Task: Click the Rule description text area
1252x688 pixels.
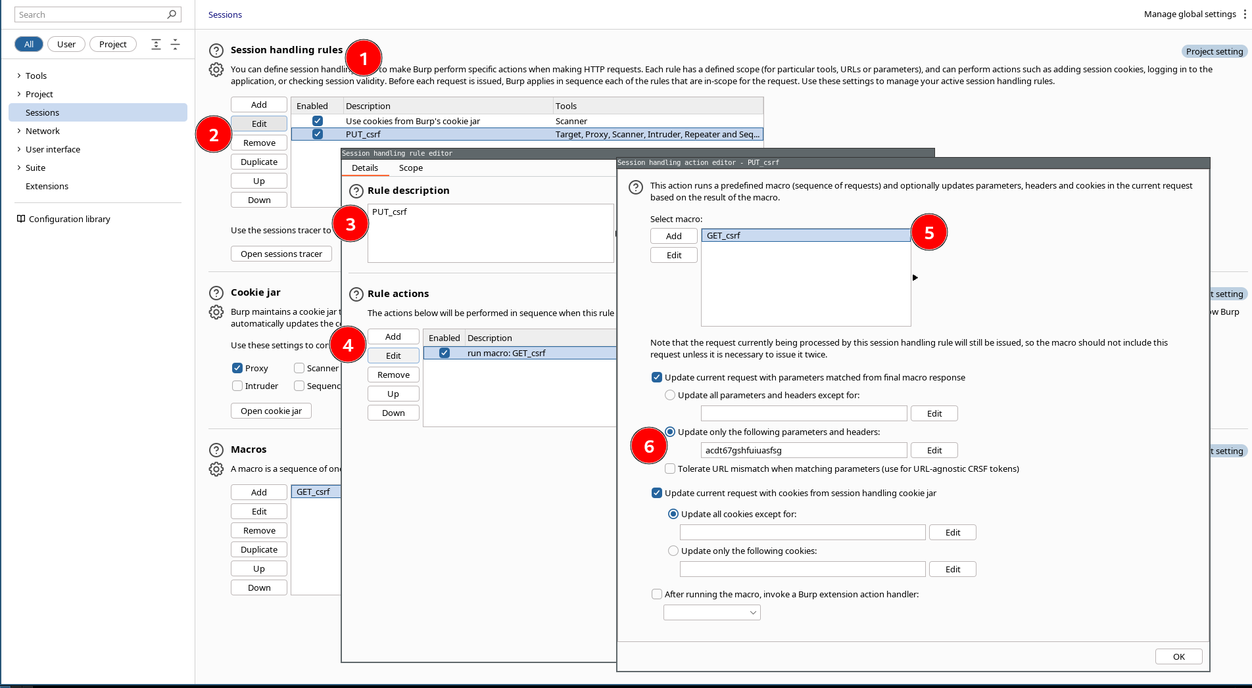Action: (x=491, y=233)
